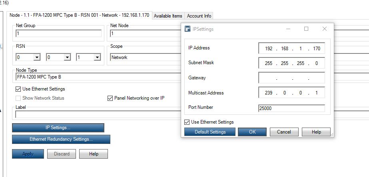The image size is (369, 177).
Task: Maximize the IPSettings dialog
Action: point(306,29)
